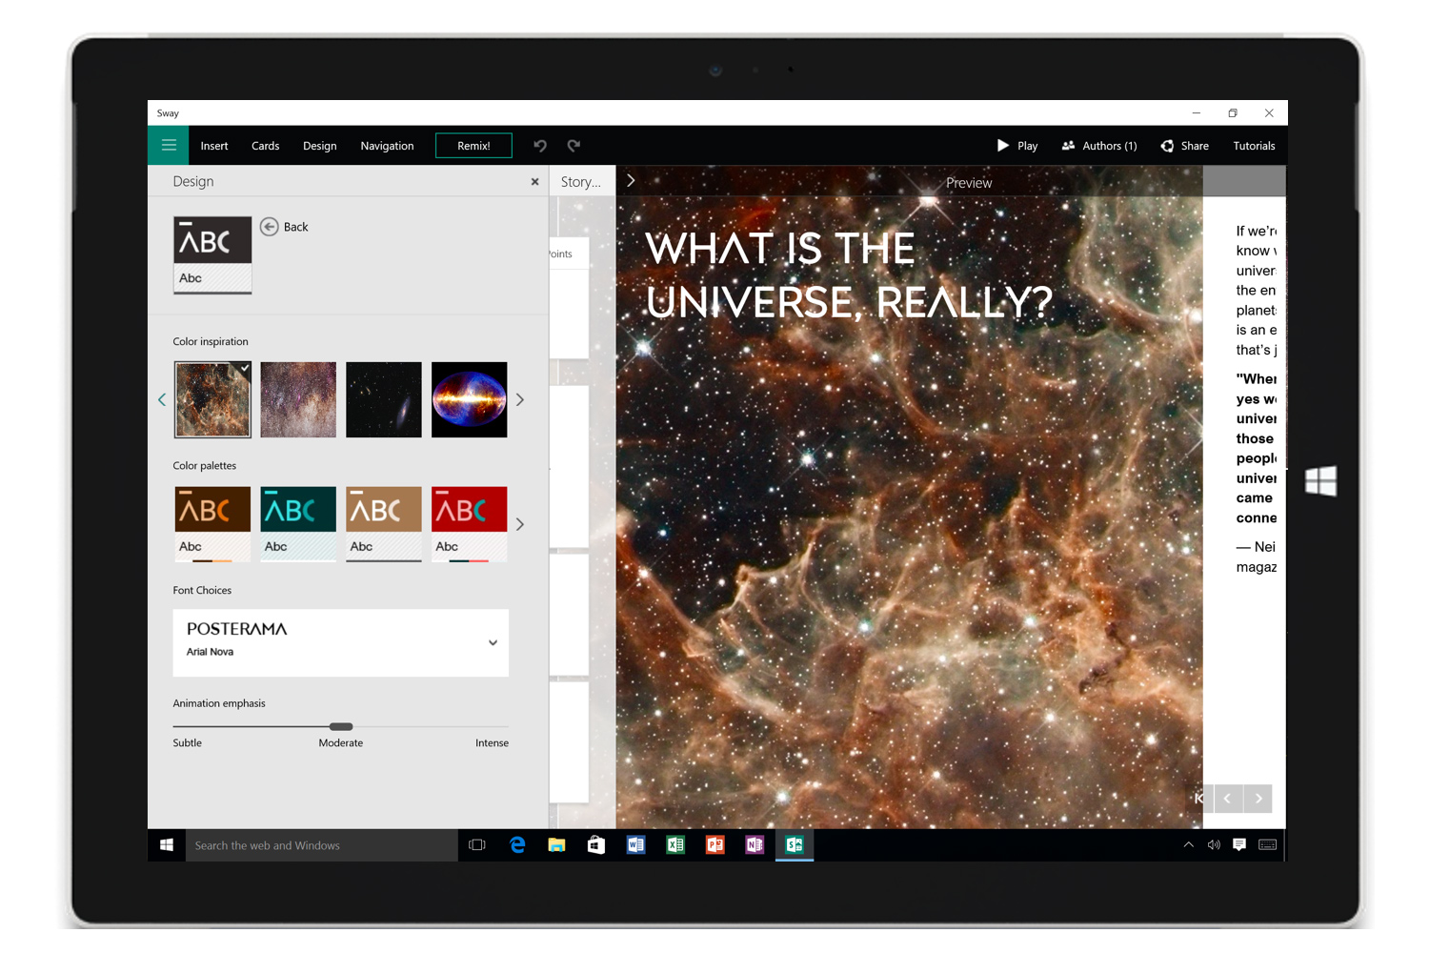Go to next preview page arrow
Image resolution: width=1429 pixels, height=953 pixels.
point(1258,799)
